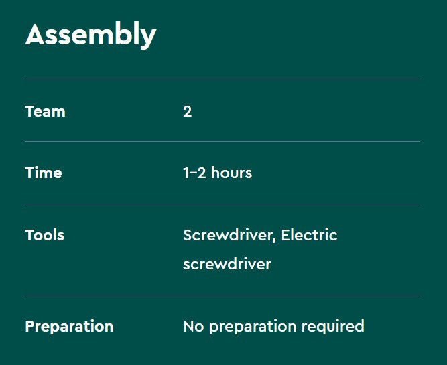Select the bold "Preparation" row label
The width and height of the screenshot is (447, 365).
tap(69, 326)
